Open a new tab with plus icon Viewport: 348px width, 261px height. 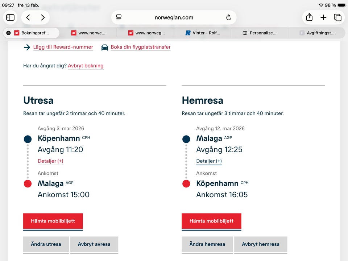click(323, 17)
